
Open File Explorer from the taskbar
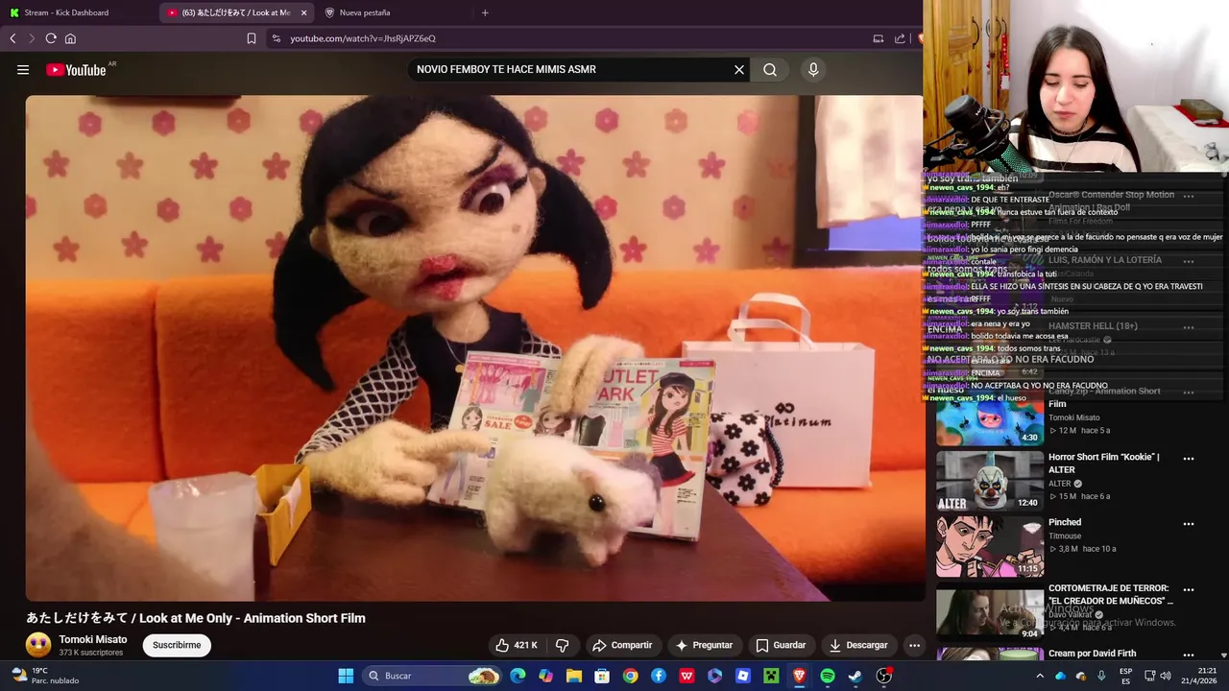pyautogui.click(x=574, y=676)
